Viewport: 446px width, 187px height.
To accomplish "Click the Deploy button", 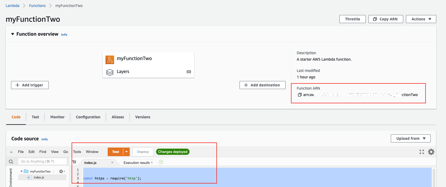I will tap(143, 152).
